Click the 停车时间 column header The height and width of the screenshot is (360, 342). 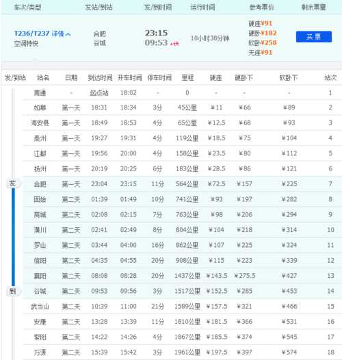(159, 77)
